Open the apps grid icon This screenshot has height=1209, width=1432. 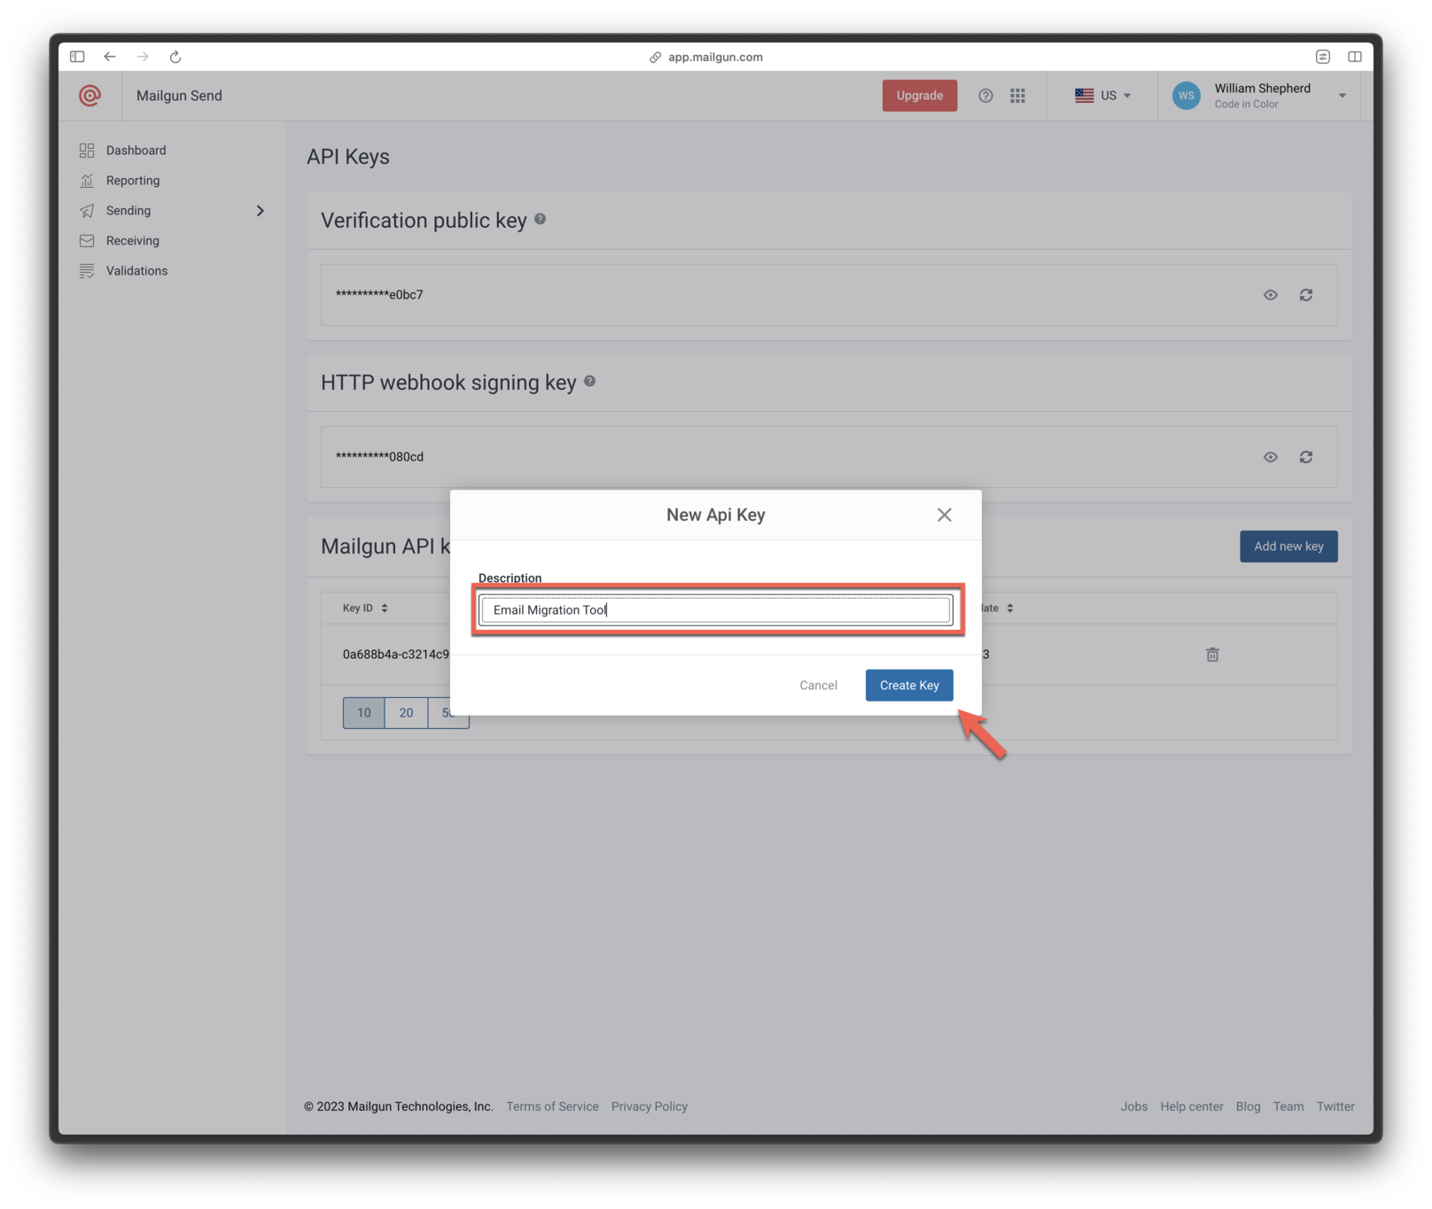[x=1017, y=96]
